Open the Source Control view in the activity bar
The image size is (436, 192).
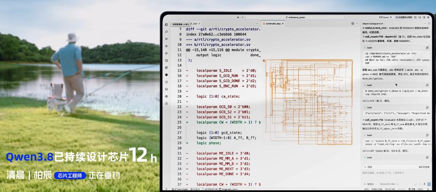pos(166,39)
